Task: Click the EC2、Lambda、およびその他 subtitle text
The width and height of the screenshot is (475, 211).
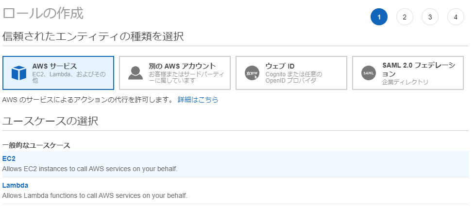Action: click(69, 77)
